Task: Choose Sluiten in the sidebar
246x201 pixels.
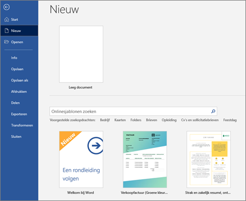Action: (x=19, y=137)
